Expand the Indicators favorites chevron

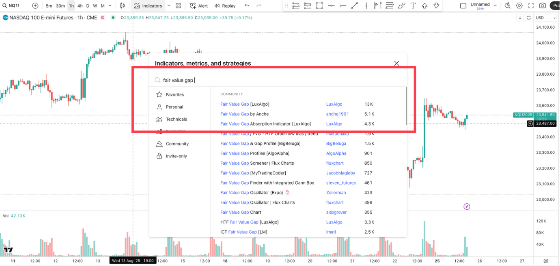pyautogui.click(x=168, y=6)
